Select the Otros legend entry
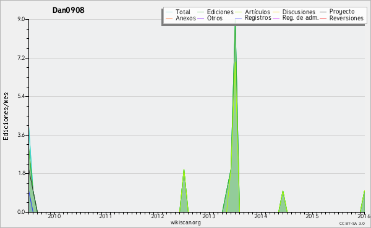The image size is (371, 228). pyautogui.click(x=215, y=18)
